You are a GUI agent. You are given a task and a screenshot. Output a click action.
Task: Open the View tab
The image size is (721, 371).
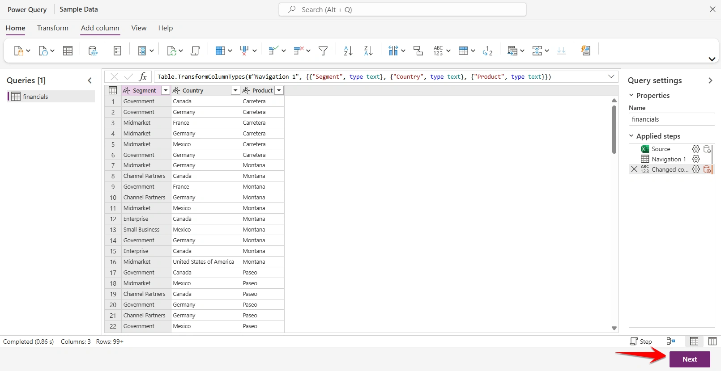click(139, 28)
